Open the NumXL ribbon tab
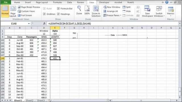182x102 pixels. [131, 2]
